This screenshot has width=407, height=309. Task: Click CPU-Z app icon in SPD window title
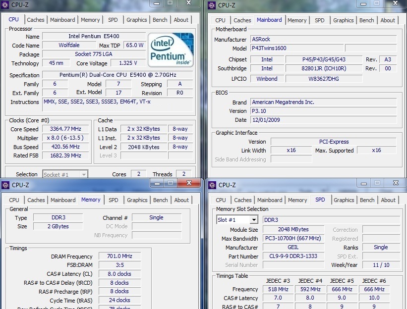pos(212,185)
